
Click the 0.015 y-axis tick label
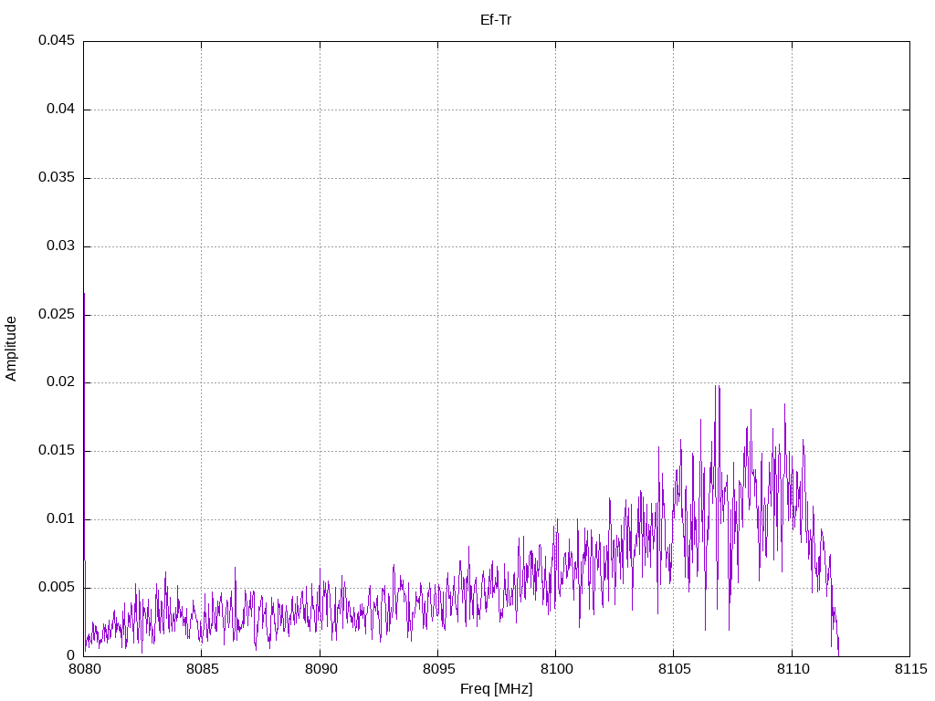[56, 451]
